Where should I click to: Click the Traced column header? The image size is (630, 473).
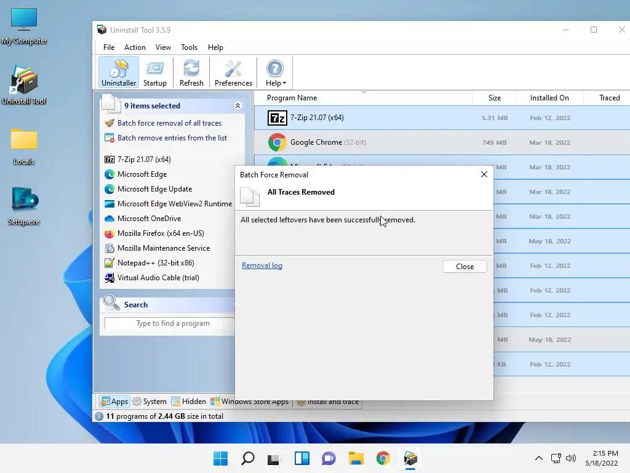point(609,98)
